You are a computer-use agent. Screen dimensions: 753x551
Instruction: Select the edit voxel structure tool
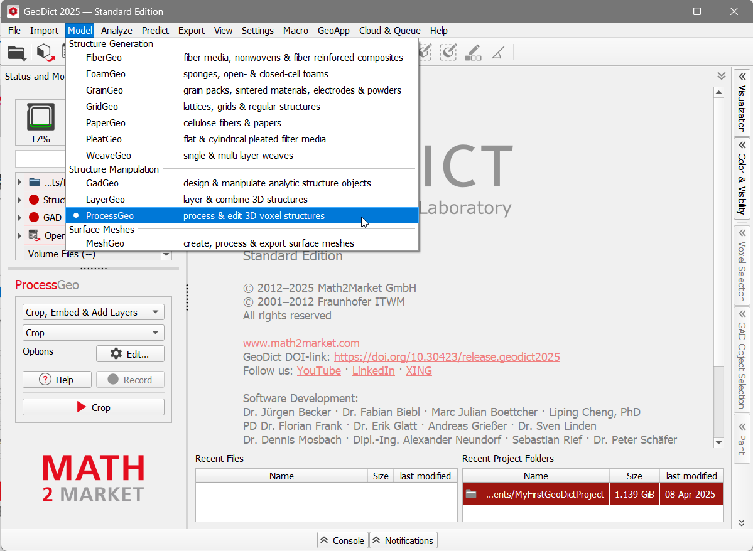(425, 53)
